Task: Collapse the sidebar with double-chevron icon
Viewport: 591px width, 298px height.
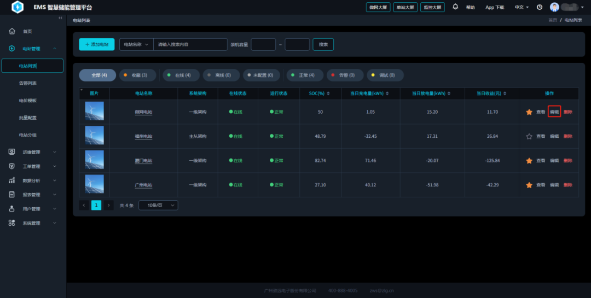Action: coord(60,18)
